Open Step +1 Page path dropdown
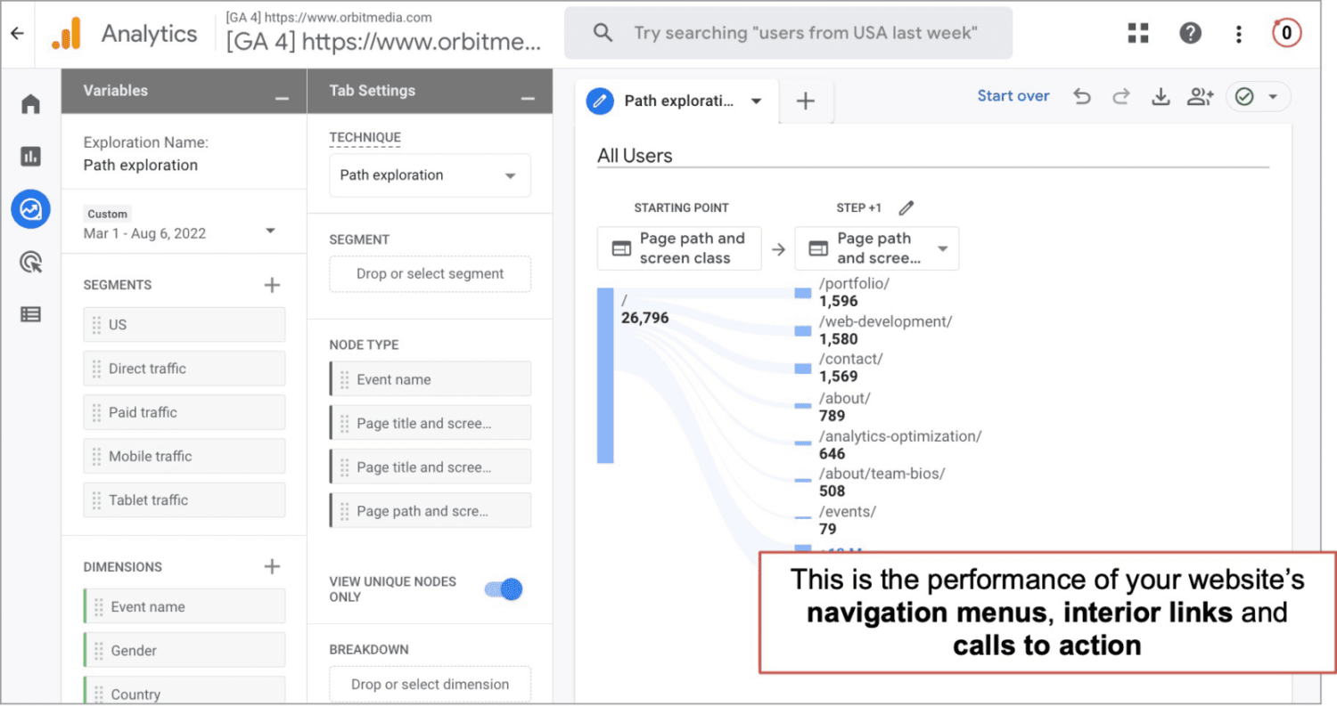1337x706 pixels. click(877, 248)
